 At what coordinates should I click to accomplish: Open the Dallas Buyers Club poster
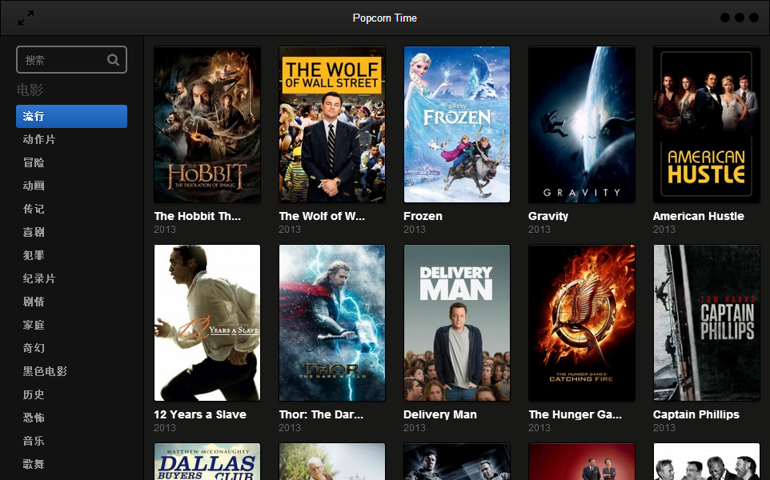pyautogui.click(x=207, y=462)
